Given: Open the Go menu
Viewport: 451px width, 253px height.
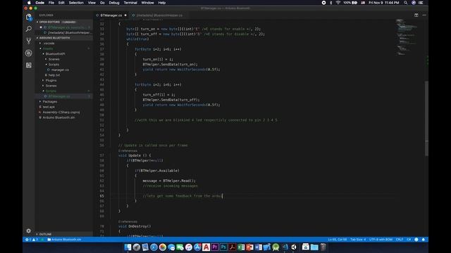Looking at the screenshot, I should [x=102, y=3].
